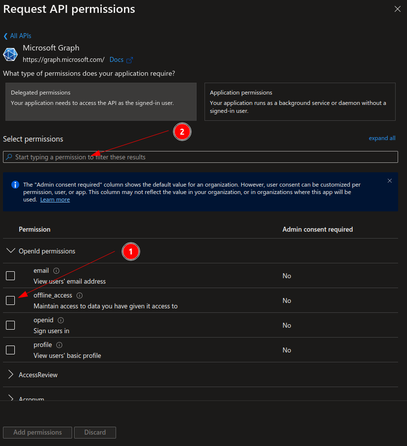
Task: Click the https://graph.microsoft.com/ URL text
Action: coord(64,60)
